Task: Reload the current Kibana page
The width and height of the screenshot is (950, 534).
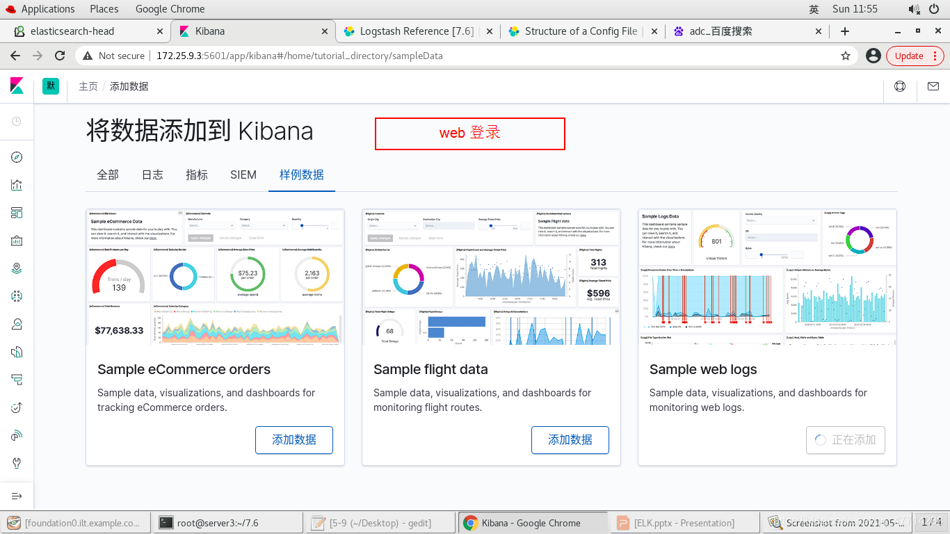Action: point(60,56)
